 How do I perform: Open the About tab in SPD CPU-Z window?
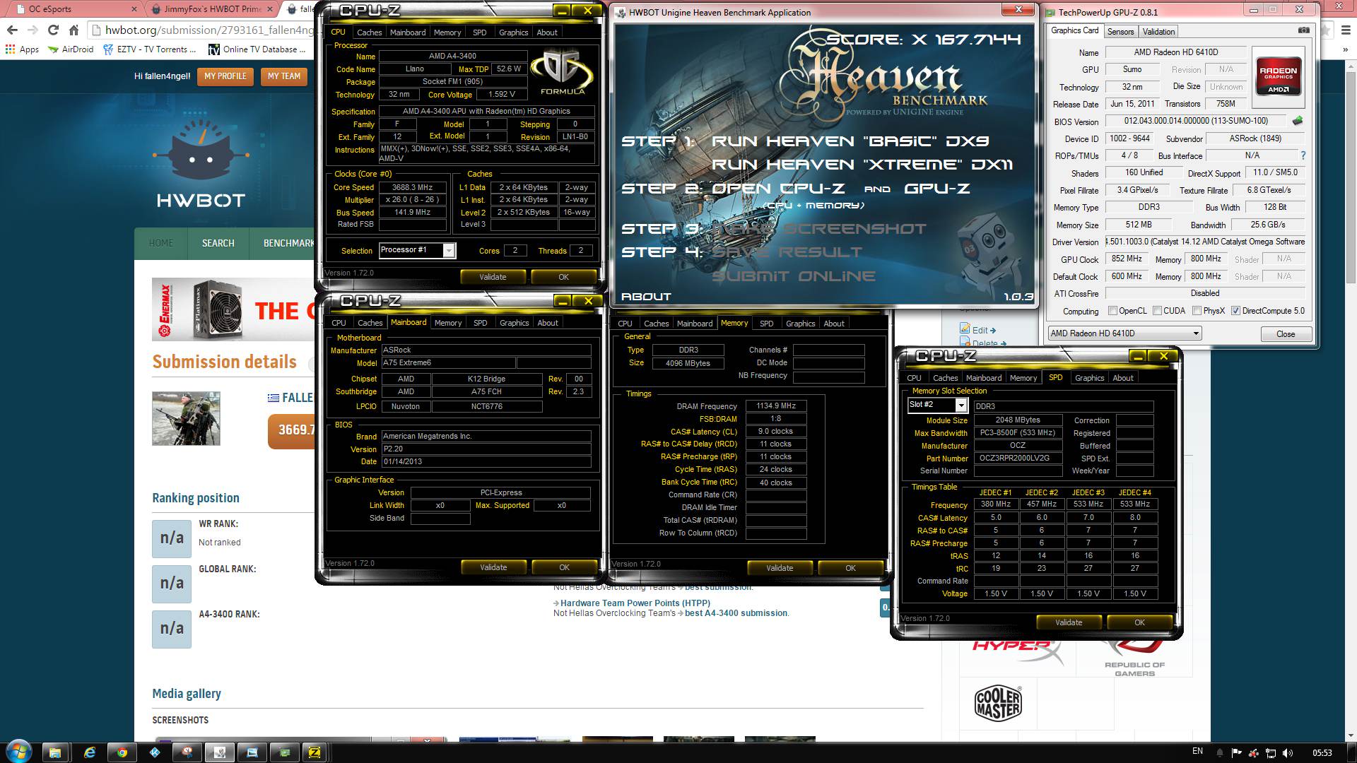[x=1122, y=378]
